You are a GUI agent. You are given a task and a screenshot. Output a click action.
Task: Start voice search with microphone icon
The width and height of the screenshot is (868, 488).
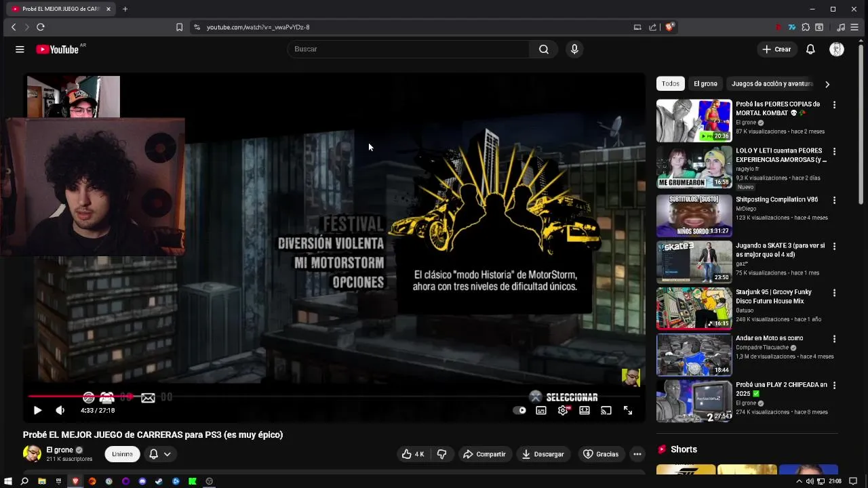pyautogui.click(x=574, y=49)
